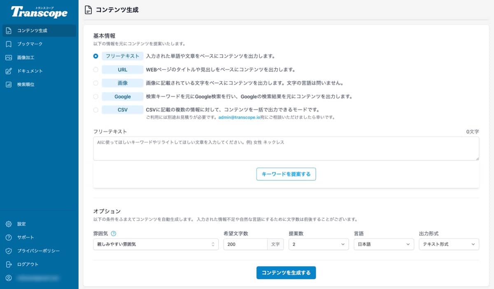494x289 pixels.
Task: Click the キーワードを提案する button
Action: point(286,174)
